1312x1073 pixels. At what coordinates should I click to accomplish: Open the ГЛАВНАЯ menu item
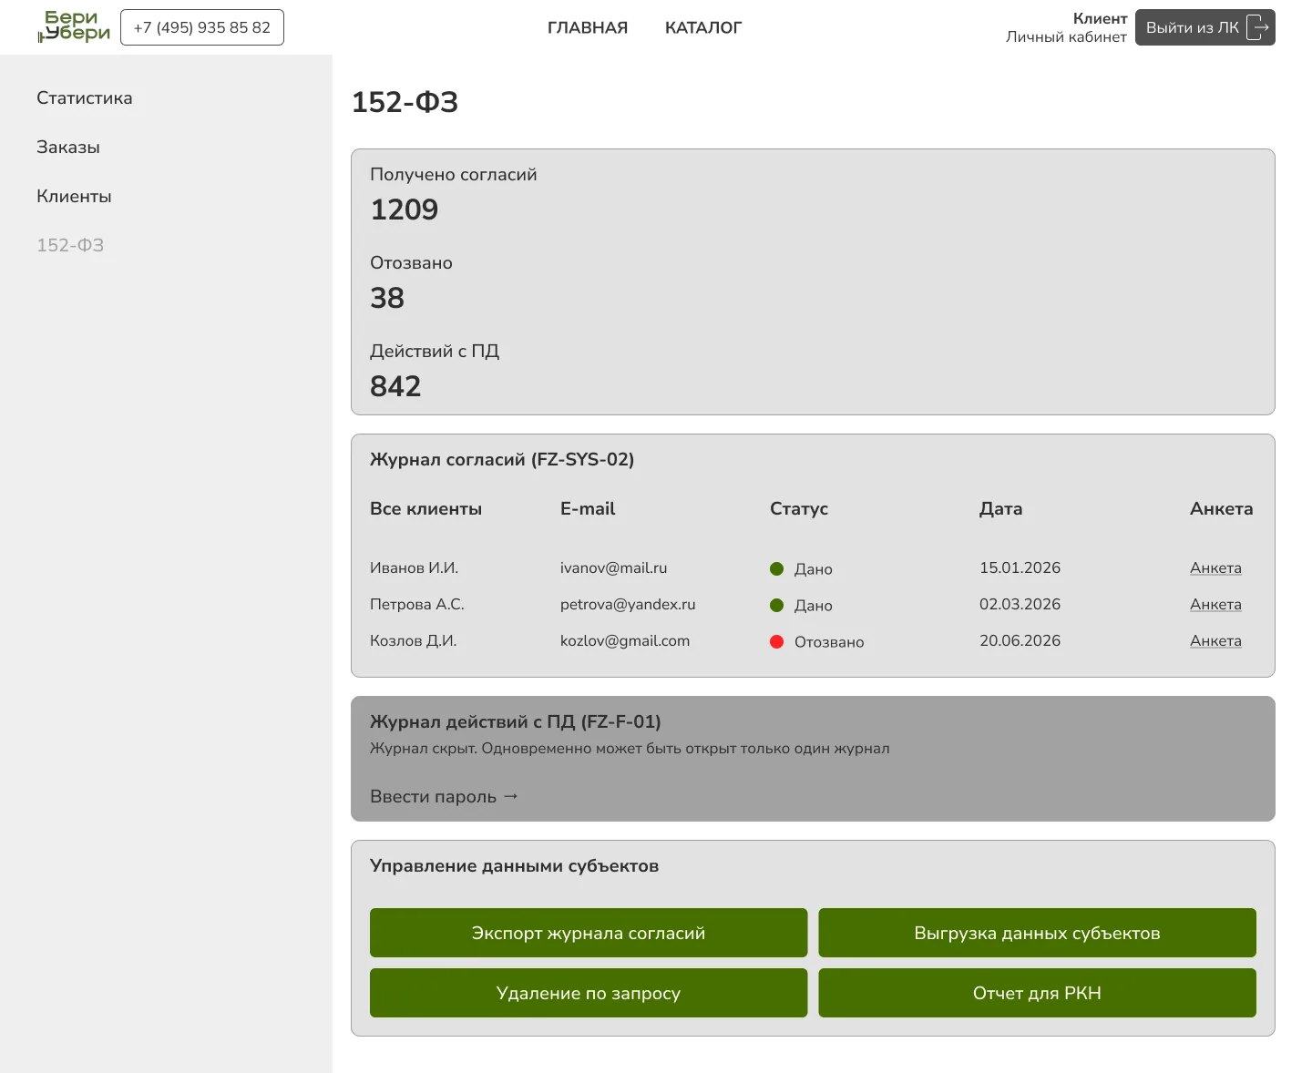pos(588,27)
